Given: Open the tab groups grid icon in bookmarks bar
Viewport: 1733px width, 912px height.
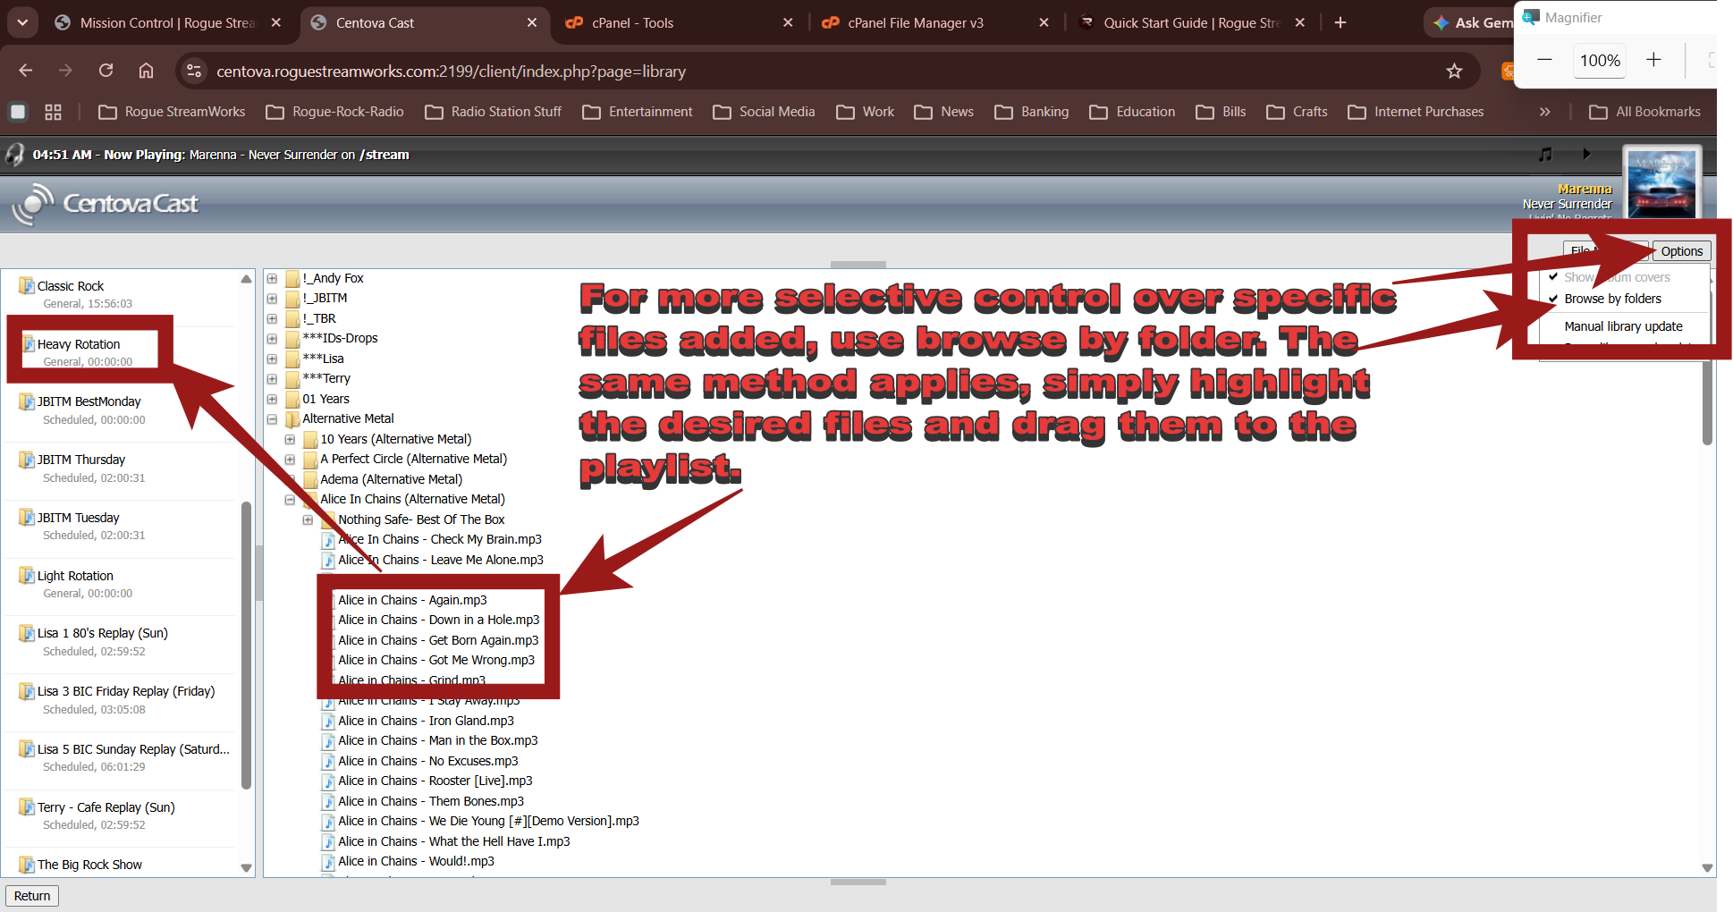Looking at the screenshot, I should coord(53,112).
